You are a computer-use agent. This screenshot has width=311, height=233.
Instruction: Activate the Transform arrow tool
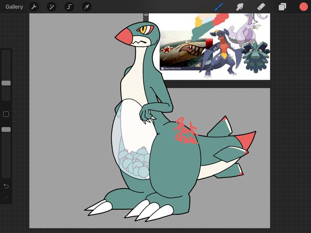pos(87,7)
